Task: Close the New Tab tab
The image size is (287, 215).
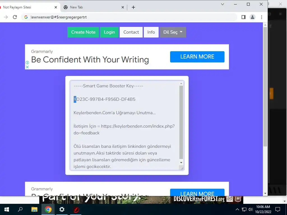Action: coord(123,7)
